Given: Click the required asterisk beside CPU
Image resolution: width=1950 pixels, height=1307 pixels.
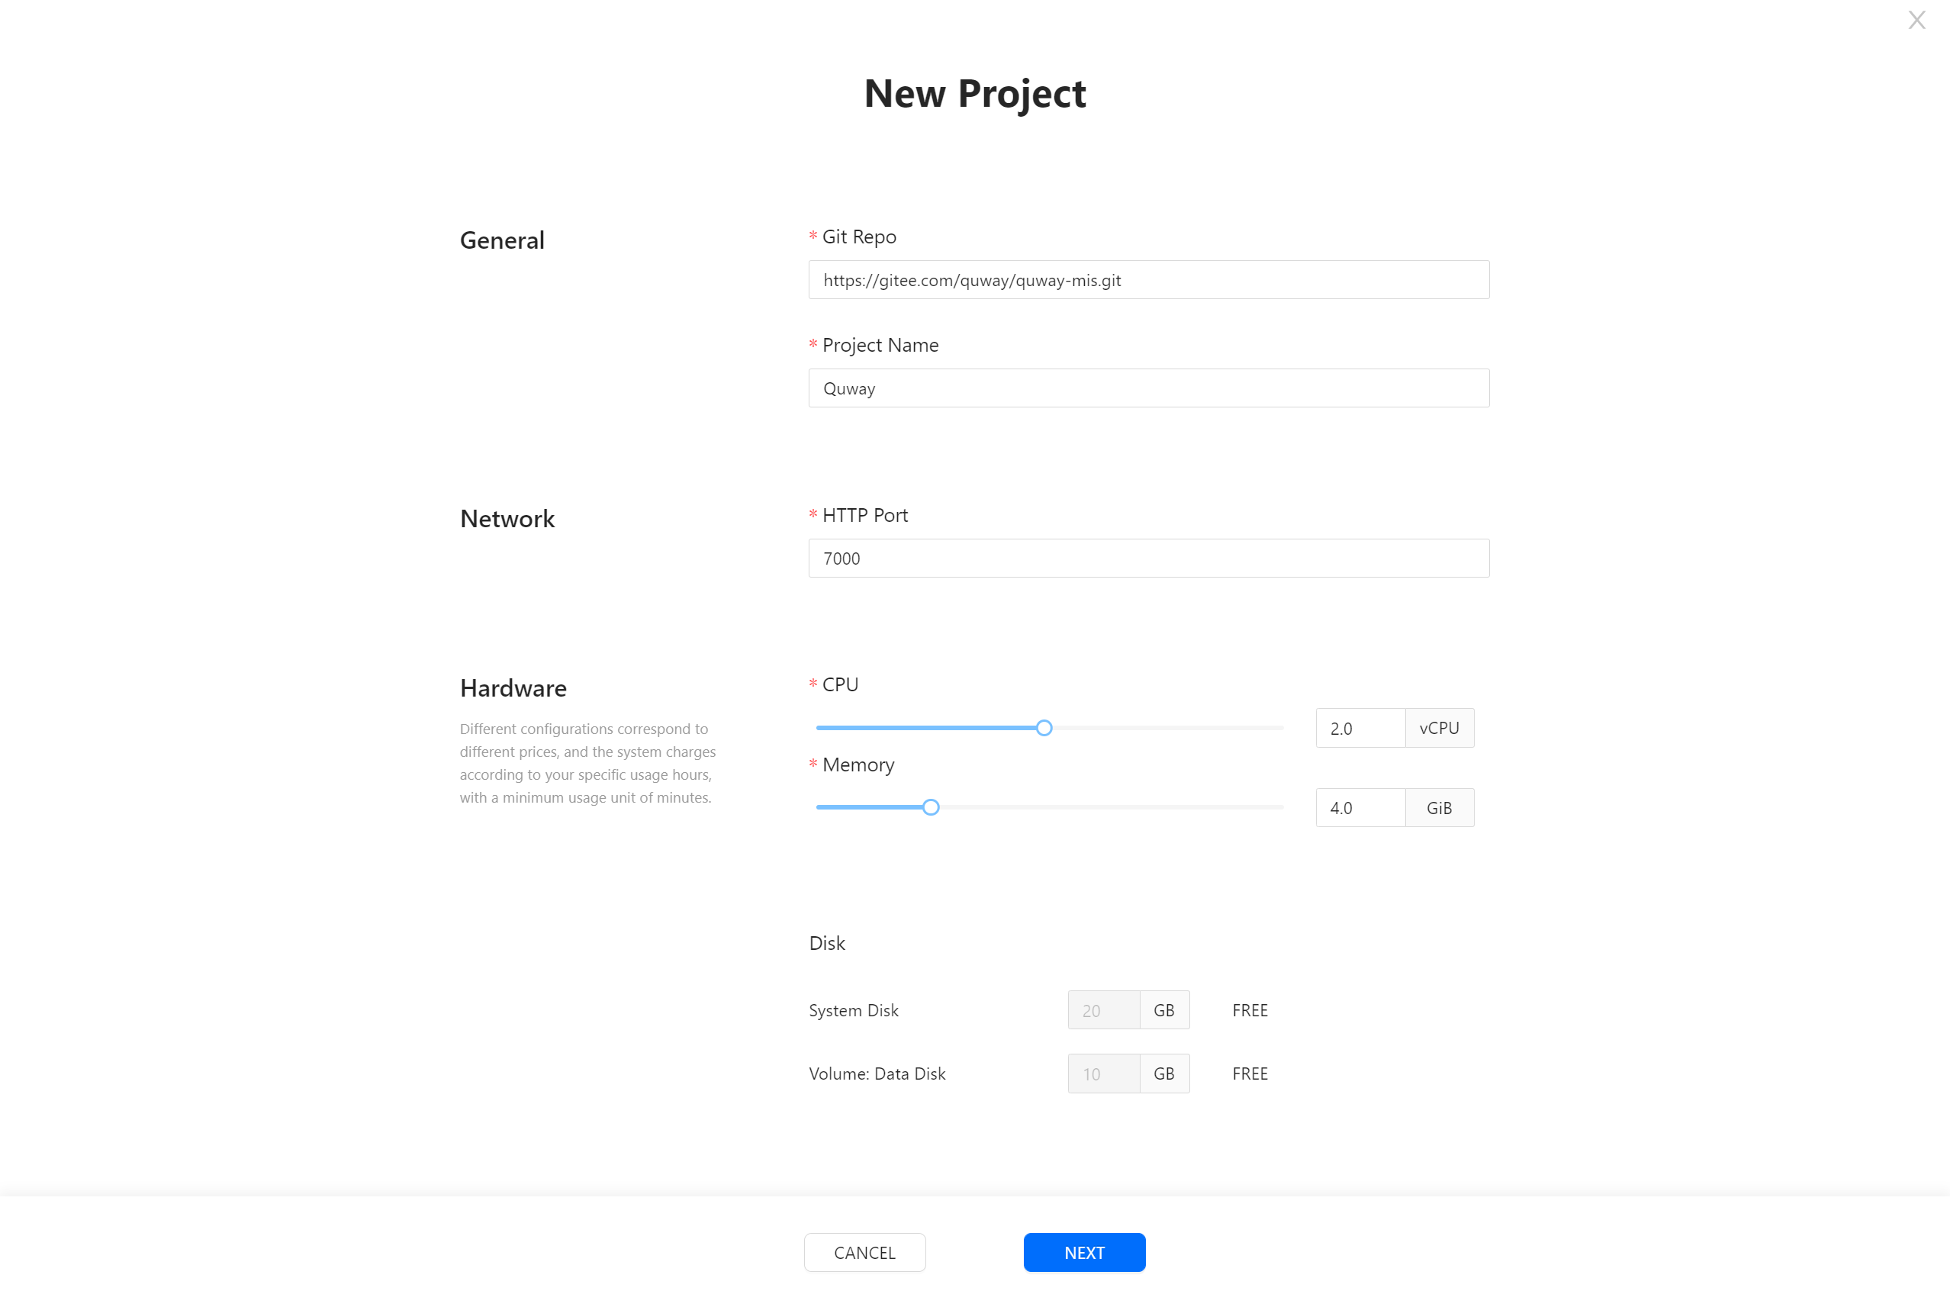Looking at the screenshot, I should (812, 686).
